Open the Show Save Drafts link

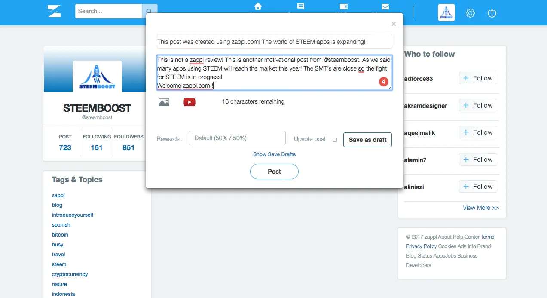click(x=274, y=154)
